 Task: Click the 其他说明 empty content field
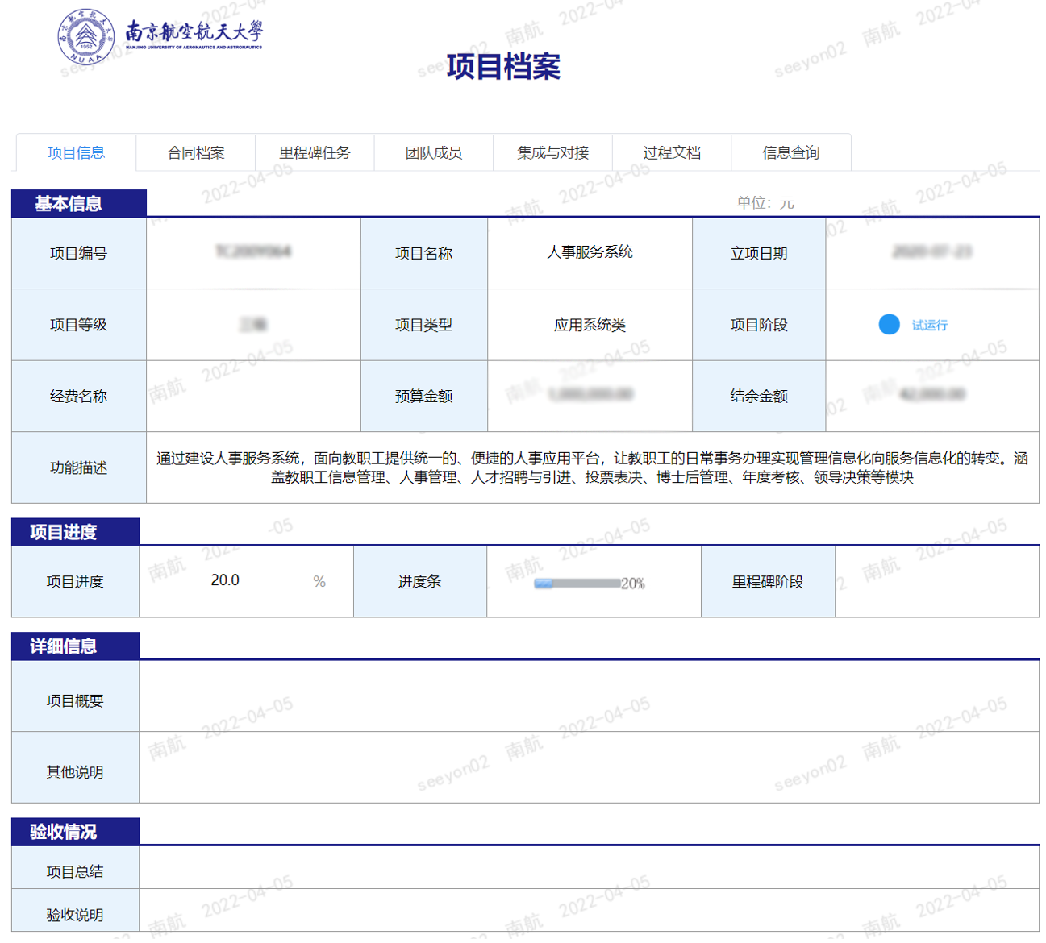point(589,767)
